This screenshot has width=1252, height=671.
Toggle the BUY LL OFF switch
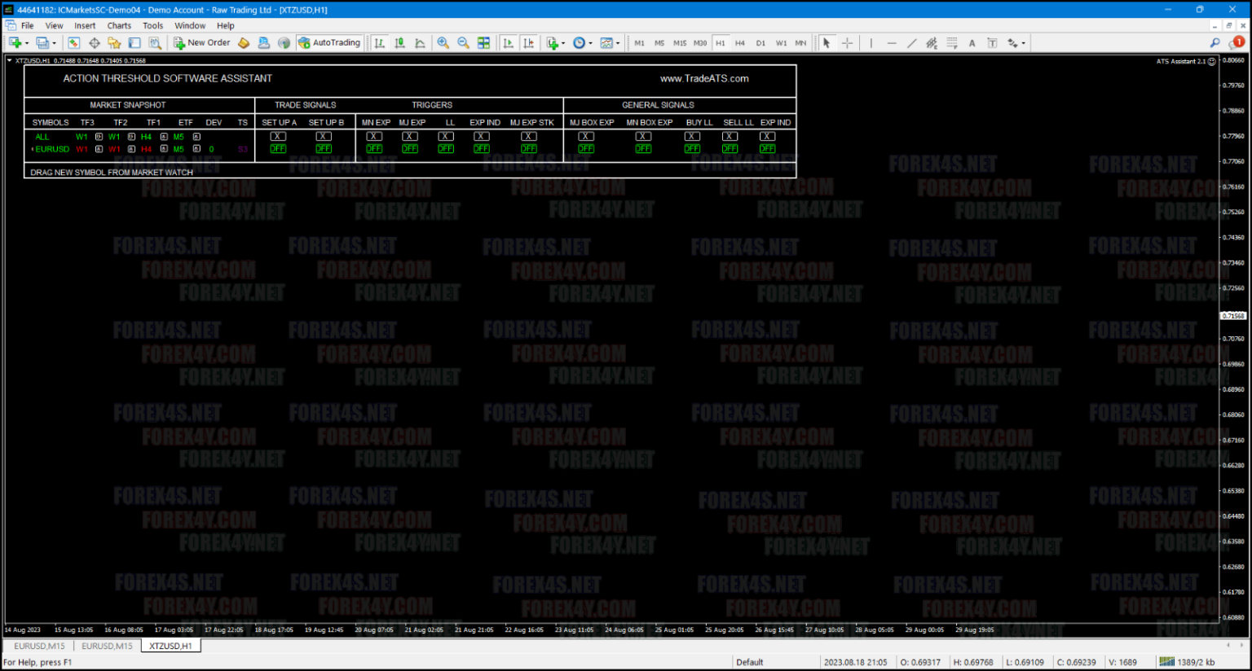tap(692, 149)
